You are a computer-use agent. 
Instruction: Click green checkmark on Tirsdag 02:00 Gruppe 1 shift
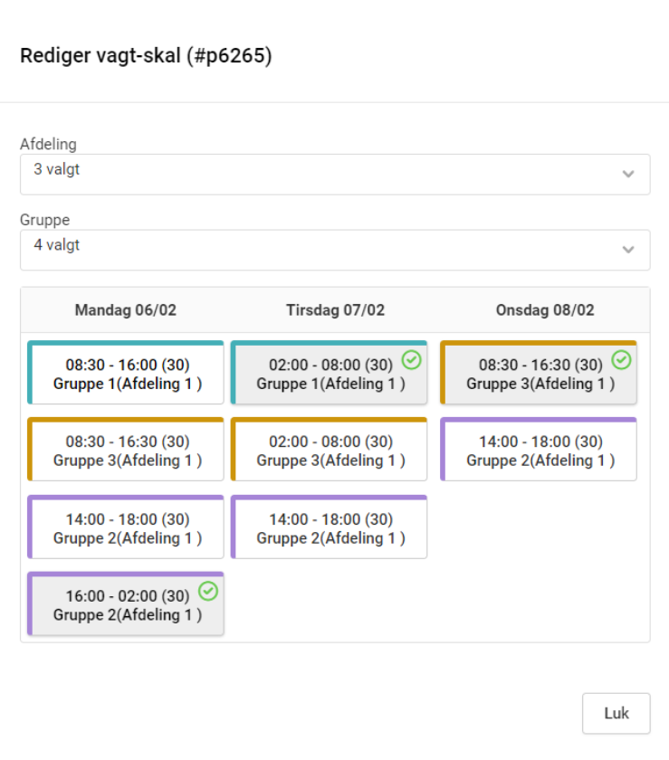[x=412, y=360]
